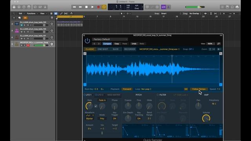Click the duplicate track icon
251x141 pixels.
pos(20,18)
